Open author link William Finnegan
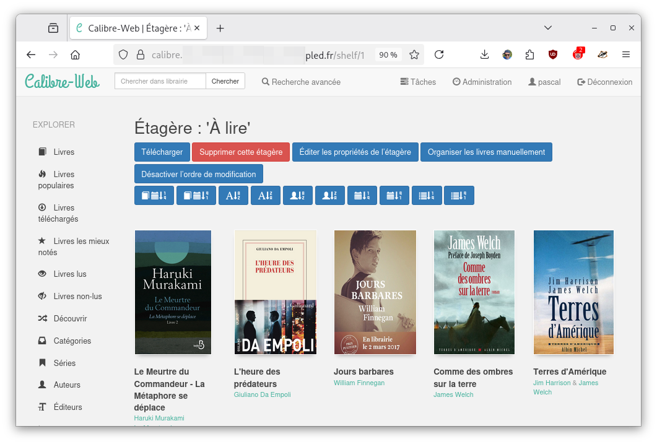The width and height of the screenshot is (657, 444). coord(359,383)
